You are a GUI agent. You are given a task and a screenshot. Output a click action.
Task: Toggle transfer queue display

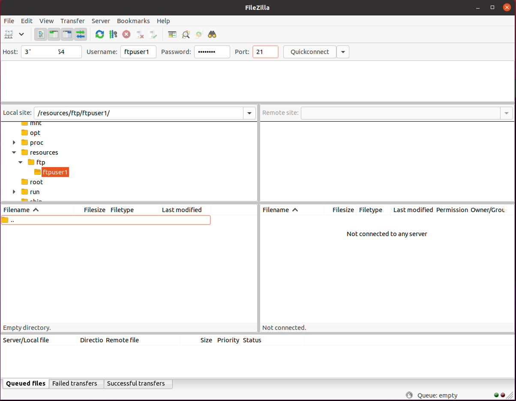tap(81, 34)
